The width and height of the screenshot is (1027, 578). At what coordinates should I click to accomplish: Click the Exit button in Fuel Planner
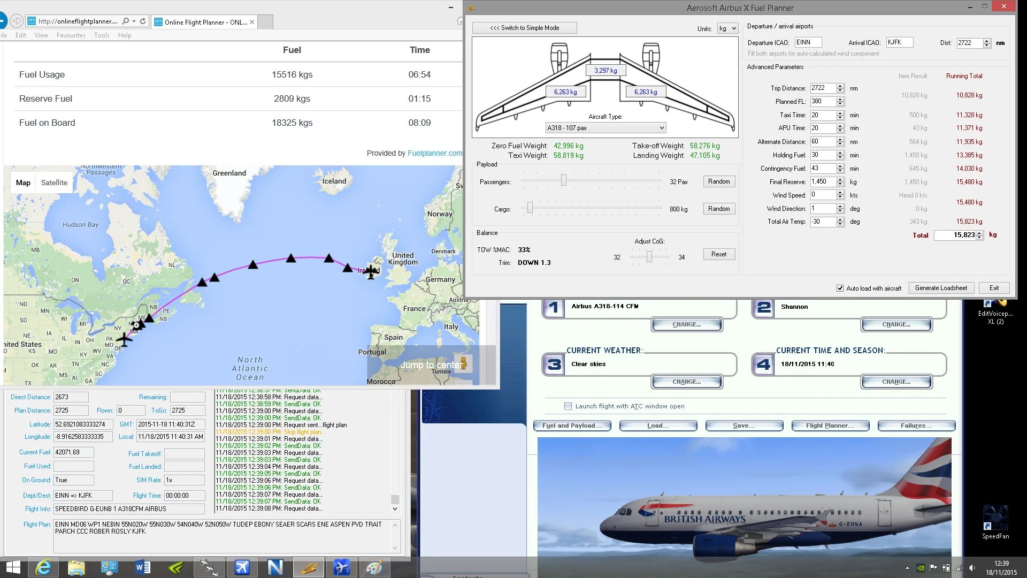pyautogui.click(x=994, y=288)
